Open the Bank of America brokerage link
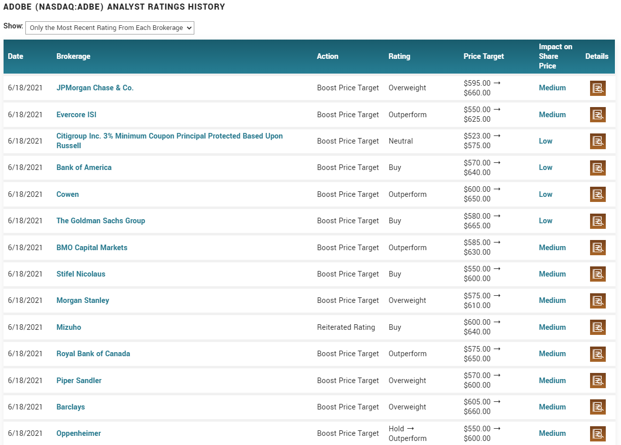This screenshot has width=621, height=445. [84, 167]
